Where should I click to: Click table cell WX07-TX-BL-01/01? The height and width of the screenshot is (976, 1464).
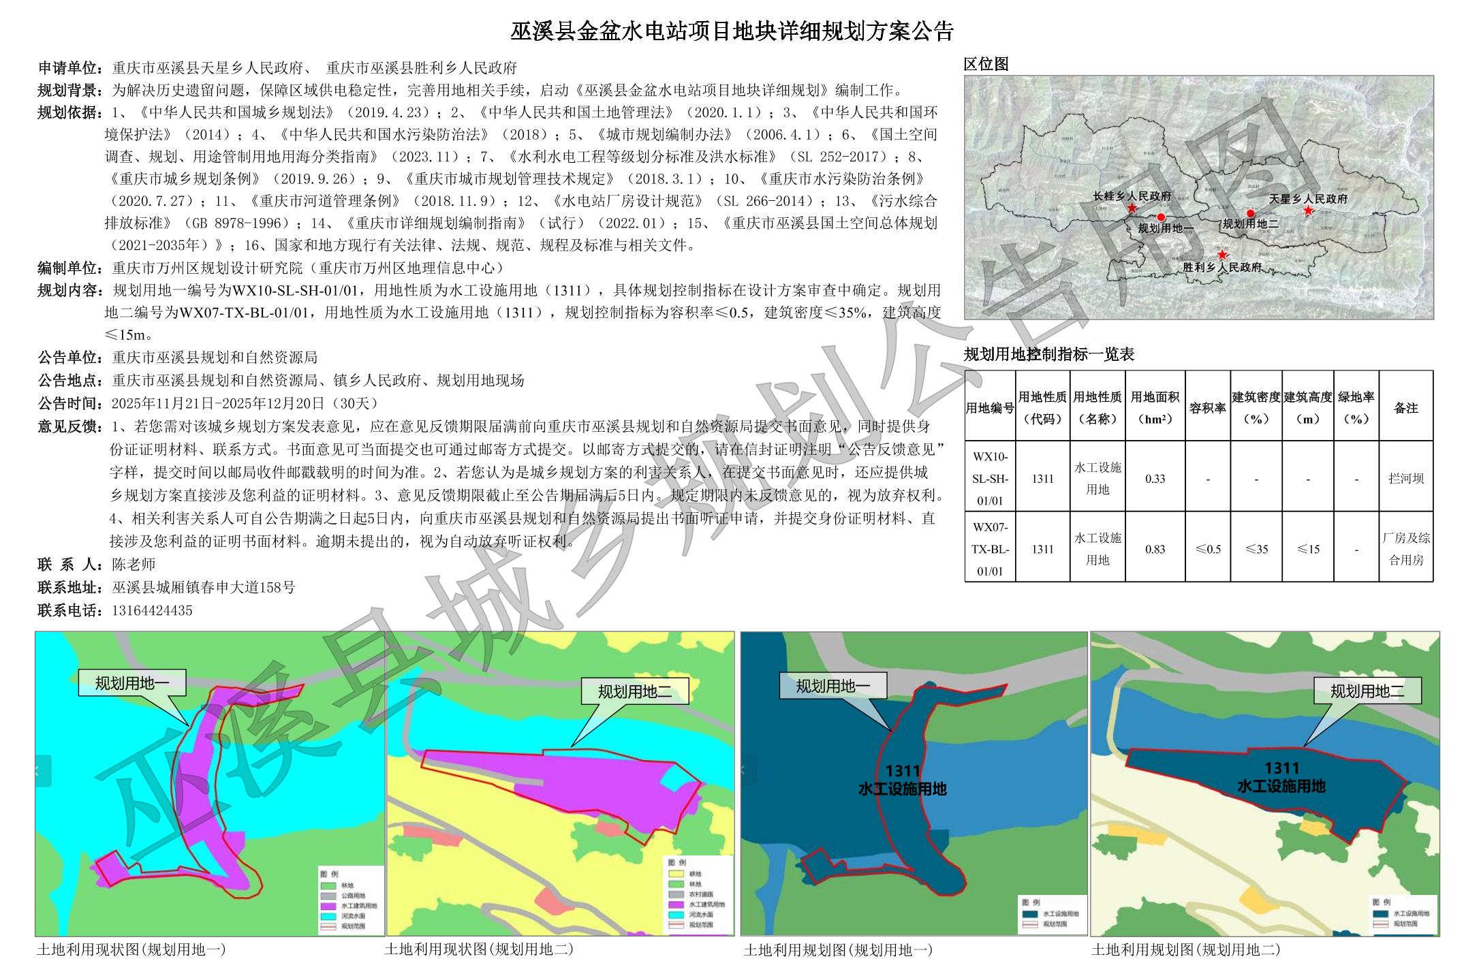(990, 549)
